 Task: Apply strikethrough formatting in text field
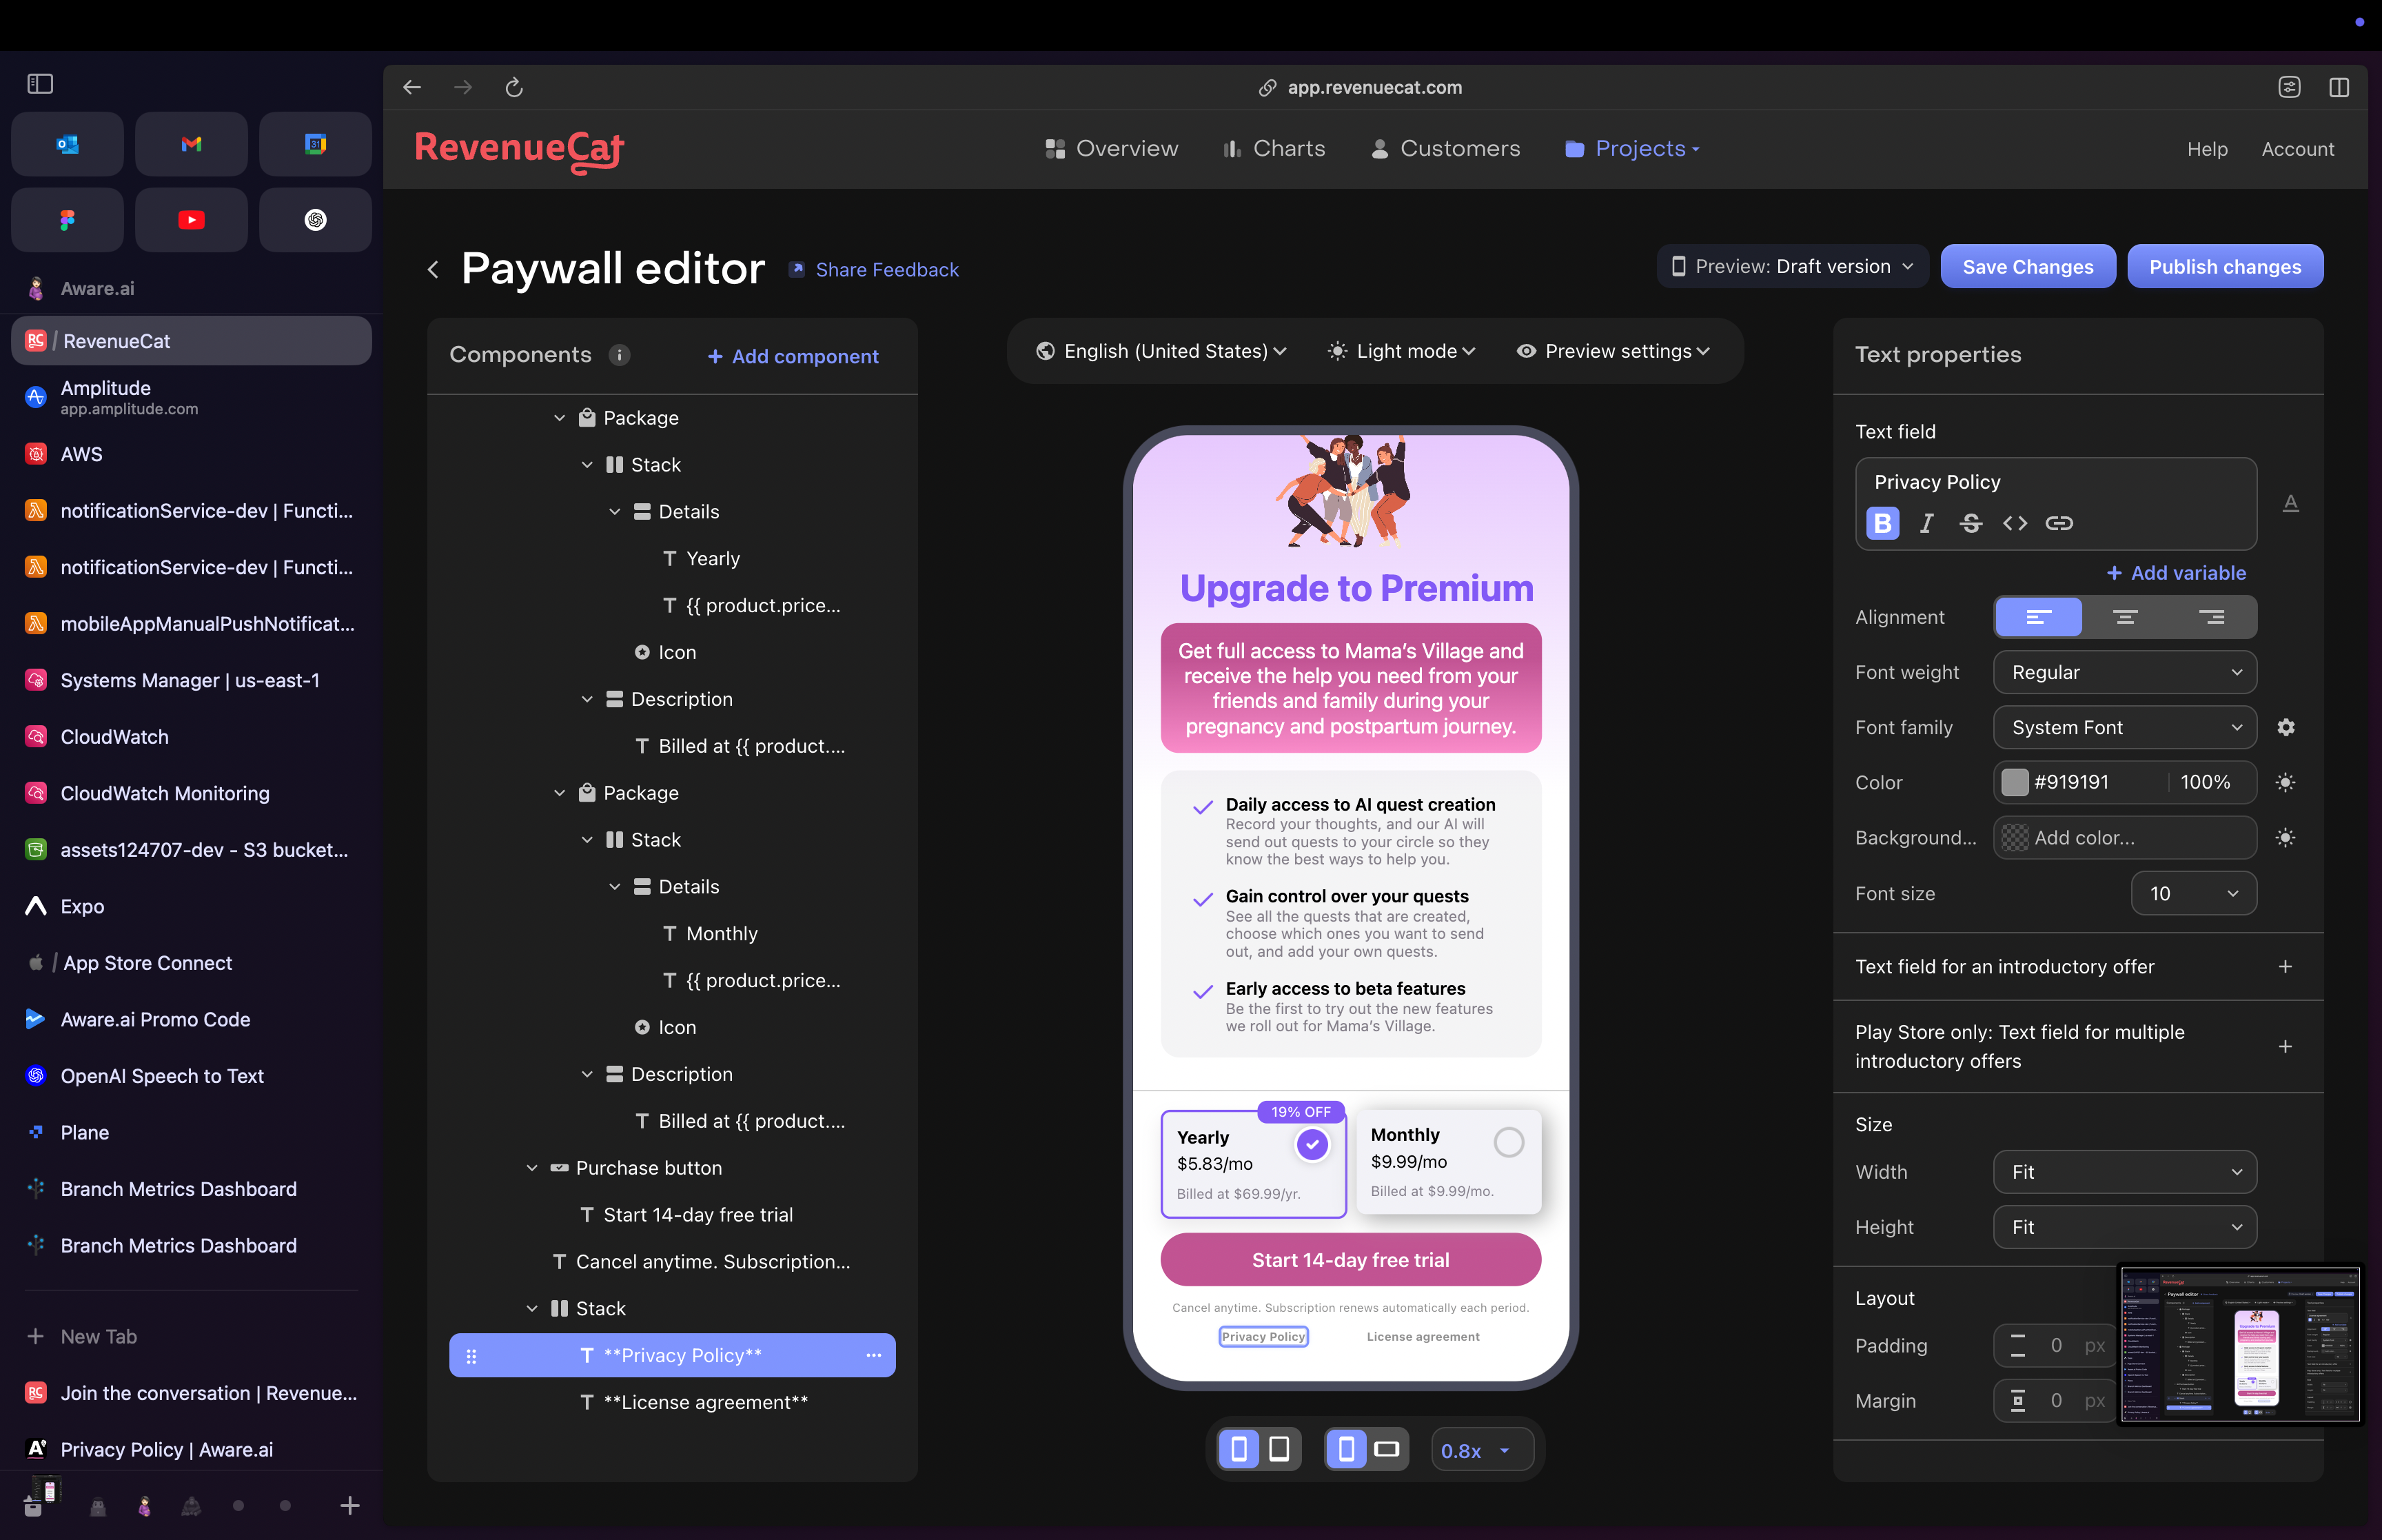click(1970, 523)
